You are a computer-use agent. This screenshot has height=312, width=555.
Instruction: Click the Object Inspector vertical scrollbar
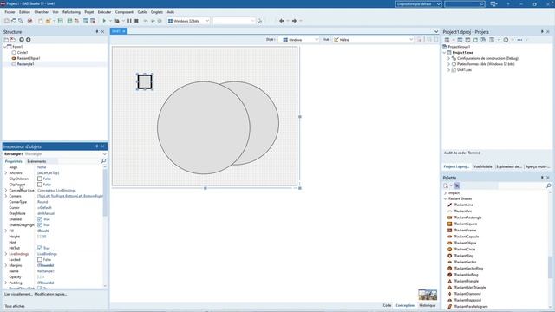(x=105, y=193)
